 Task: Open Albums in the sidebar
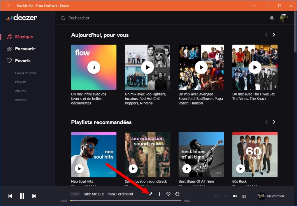pos(20,91)
